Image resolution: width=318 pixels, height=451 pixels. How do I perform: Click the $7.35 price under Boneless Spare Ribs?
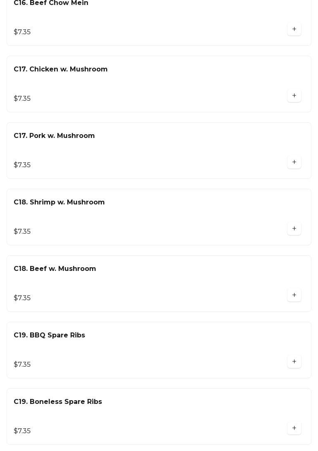[22, 431]
